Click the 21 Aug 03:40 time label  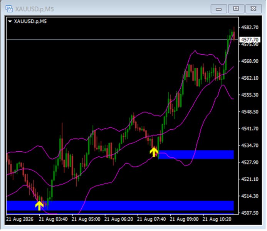click(53, 219)
